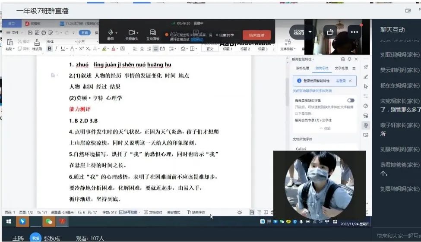Switch to the 表格处理 tab
This screenshot has width=421, height=242.
[302, 68]
